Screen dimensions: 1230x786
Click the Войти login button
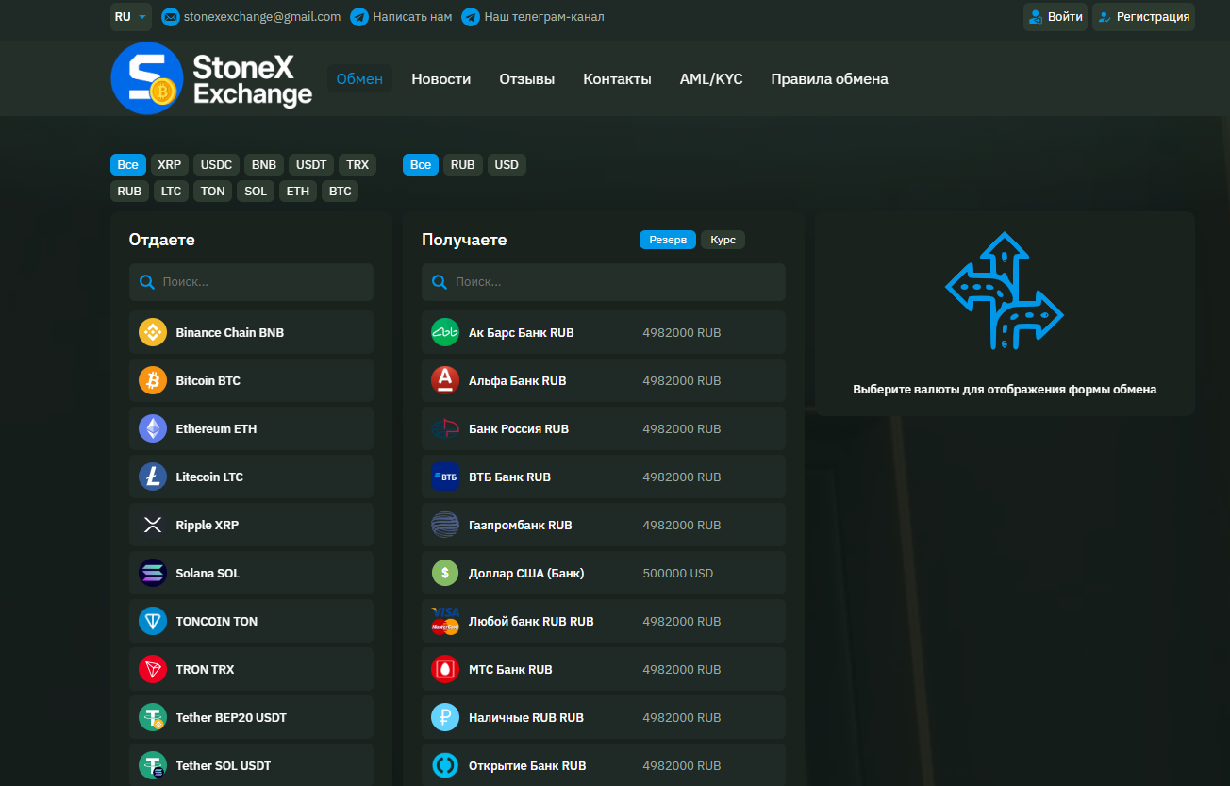click(1055, 17)
